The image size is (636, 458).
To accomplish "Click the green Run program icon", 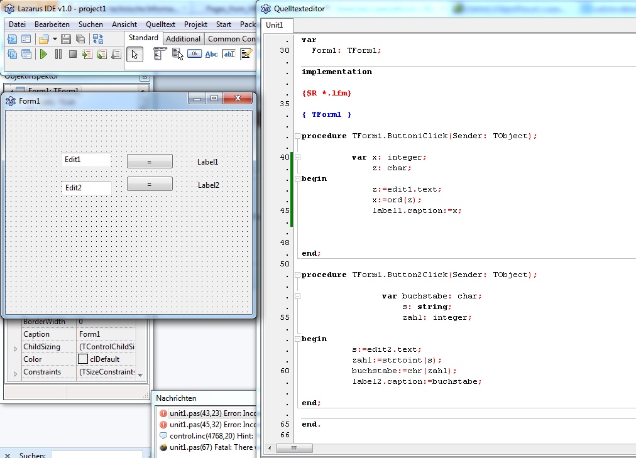I will [x=43, y=55].
